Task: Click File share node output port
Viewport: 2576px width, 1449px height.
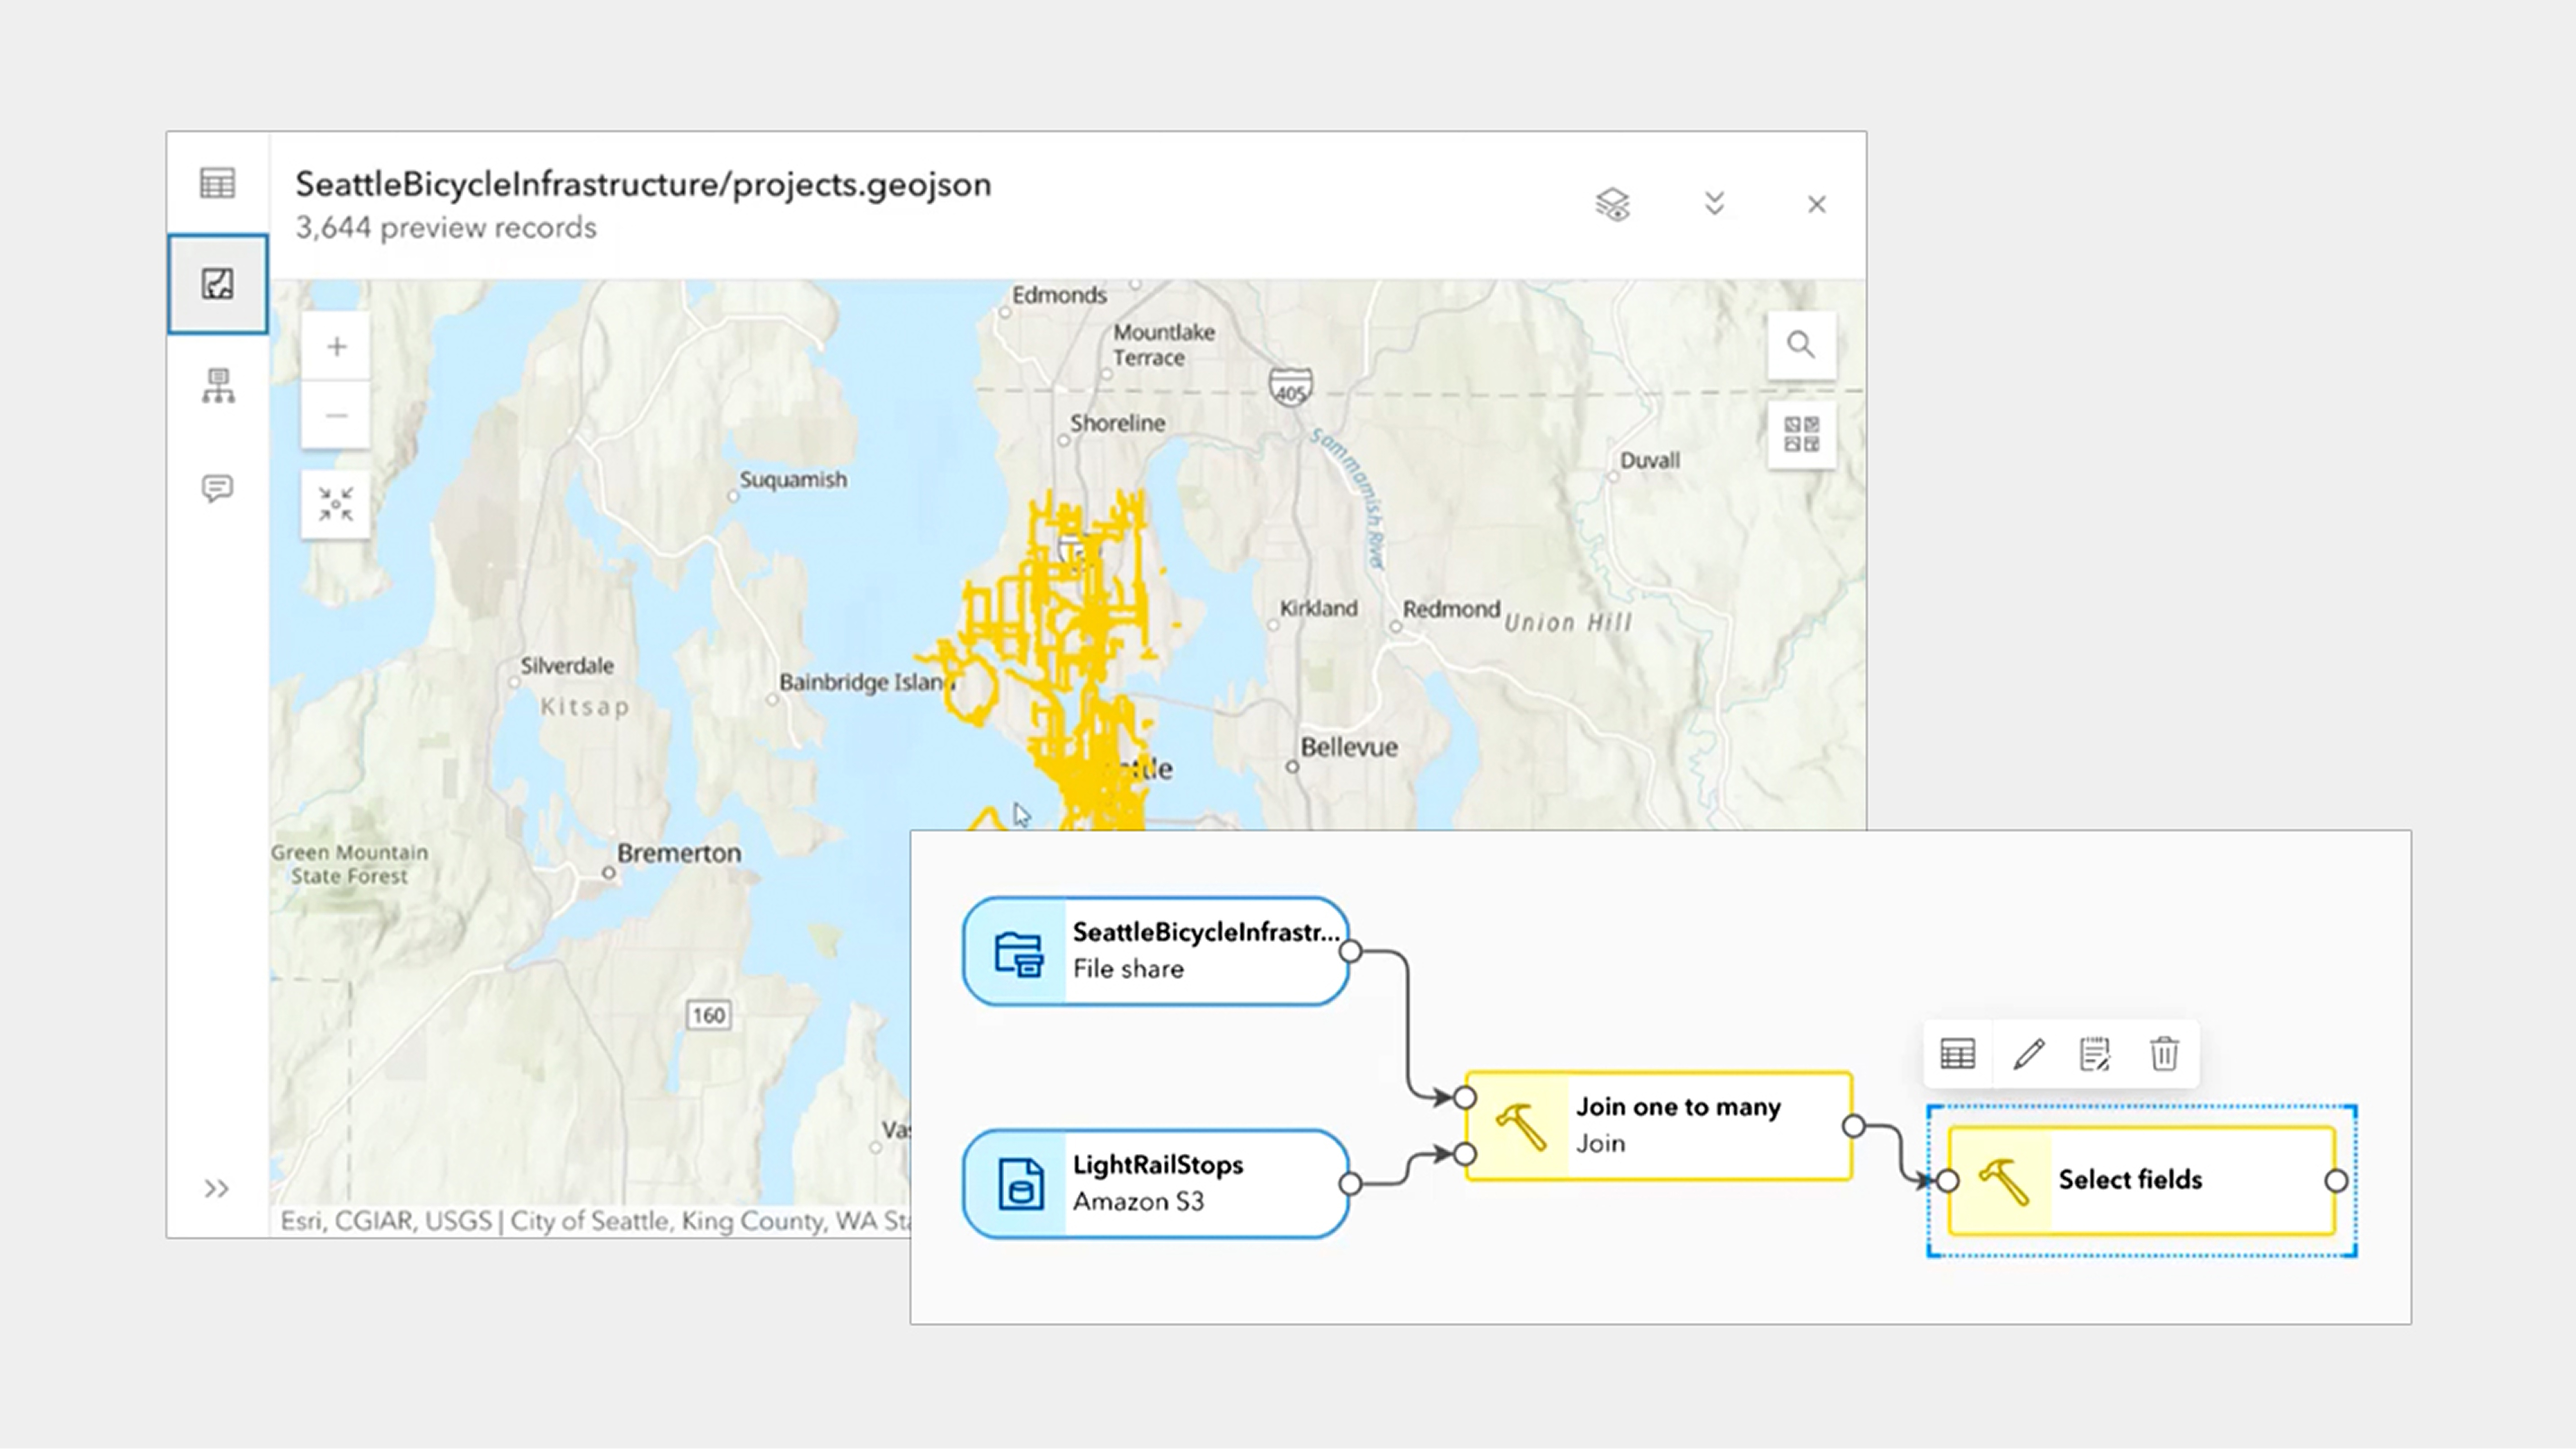Action: (x=1350, y=952)
